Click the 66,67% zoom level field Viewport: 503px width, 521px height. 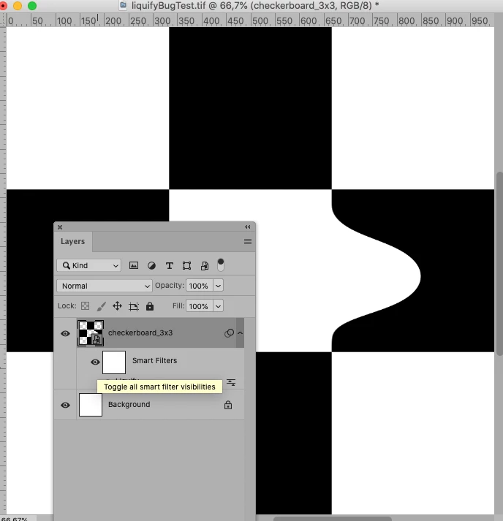(15, 518)
